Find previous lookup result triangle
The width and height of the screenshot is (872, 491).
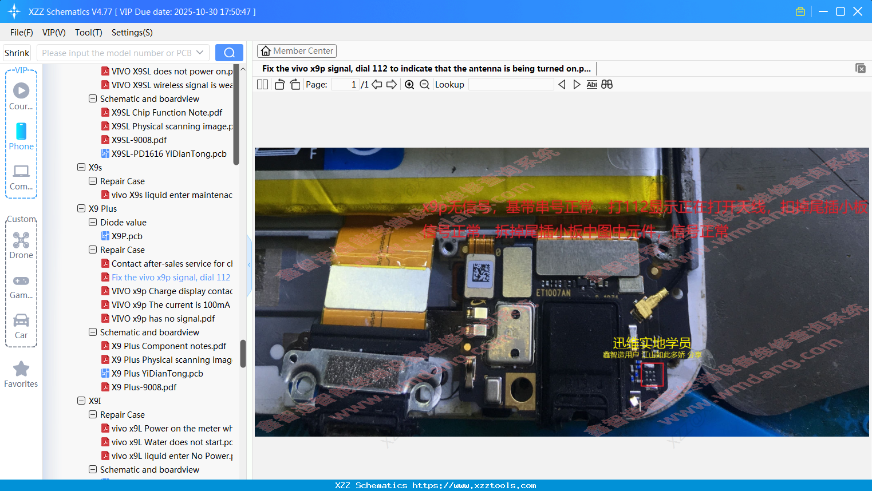click(562, 84)
